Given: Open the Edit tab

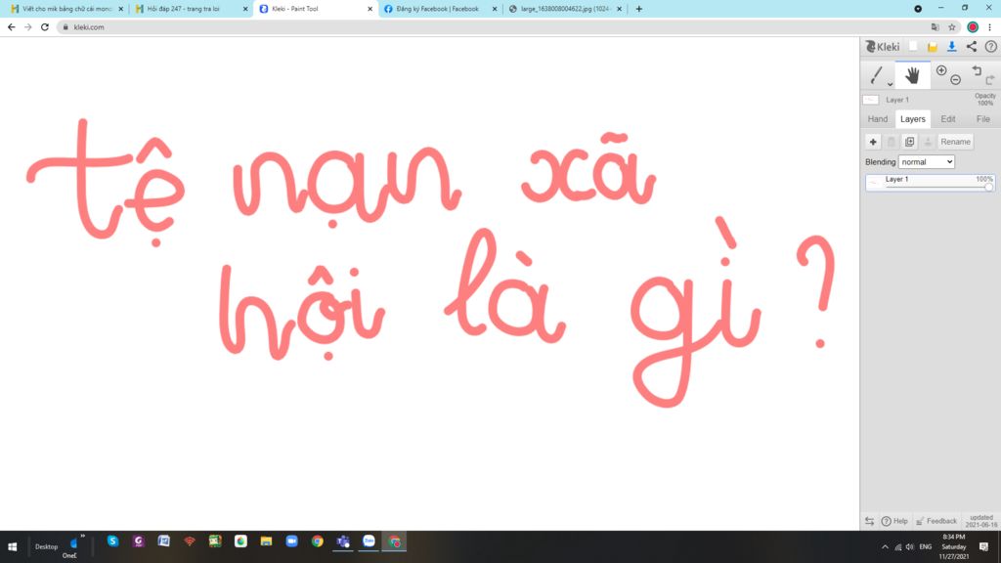Looking at the screenshot, I should [x=948, y=118].
